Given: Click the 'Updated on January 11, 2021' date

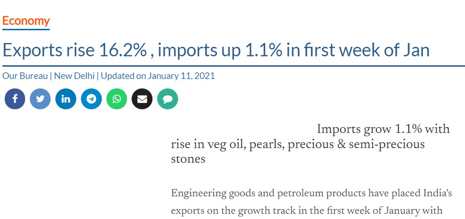Looking at the screenshot, I should [158, 76].
